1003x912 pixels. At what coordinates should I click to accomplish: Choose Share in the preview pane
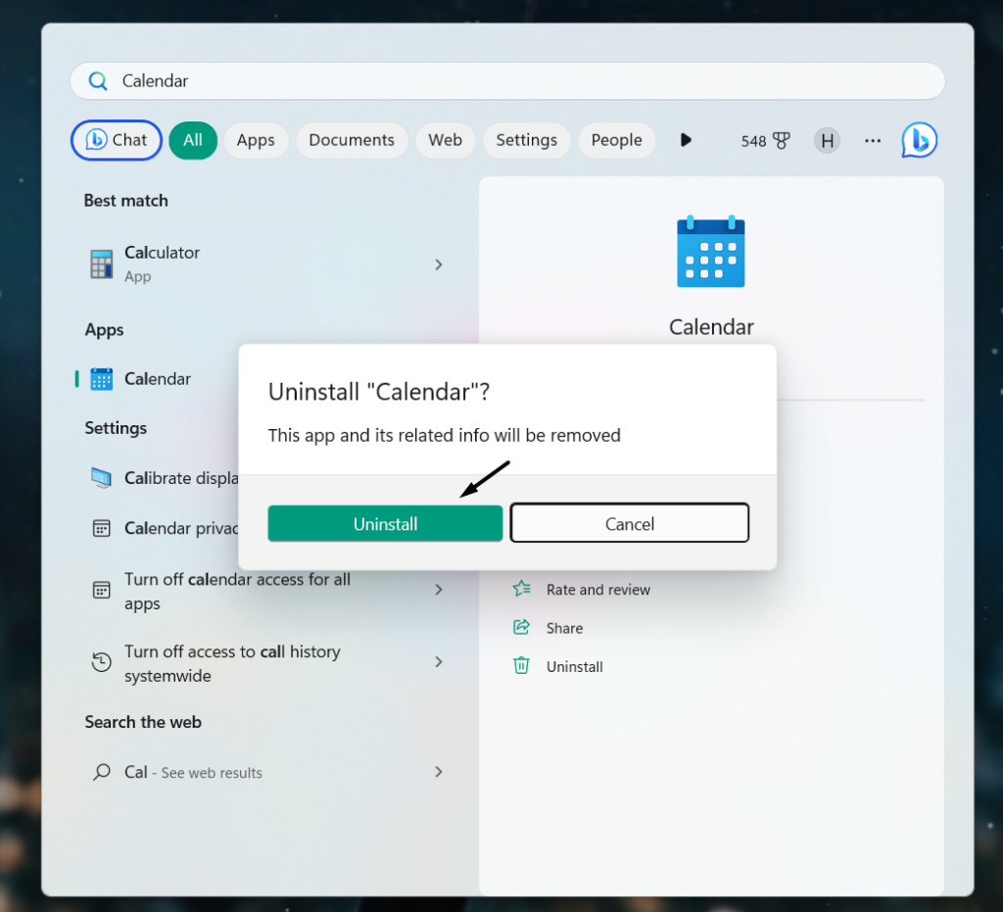pyautogui.click(x=564, y=628)
